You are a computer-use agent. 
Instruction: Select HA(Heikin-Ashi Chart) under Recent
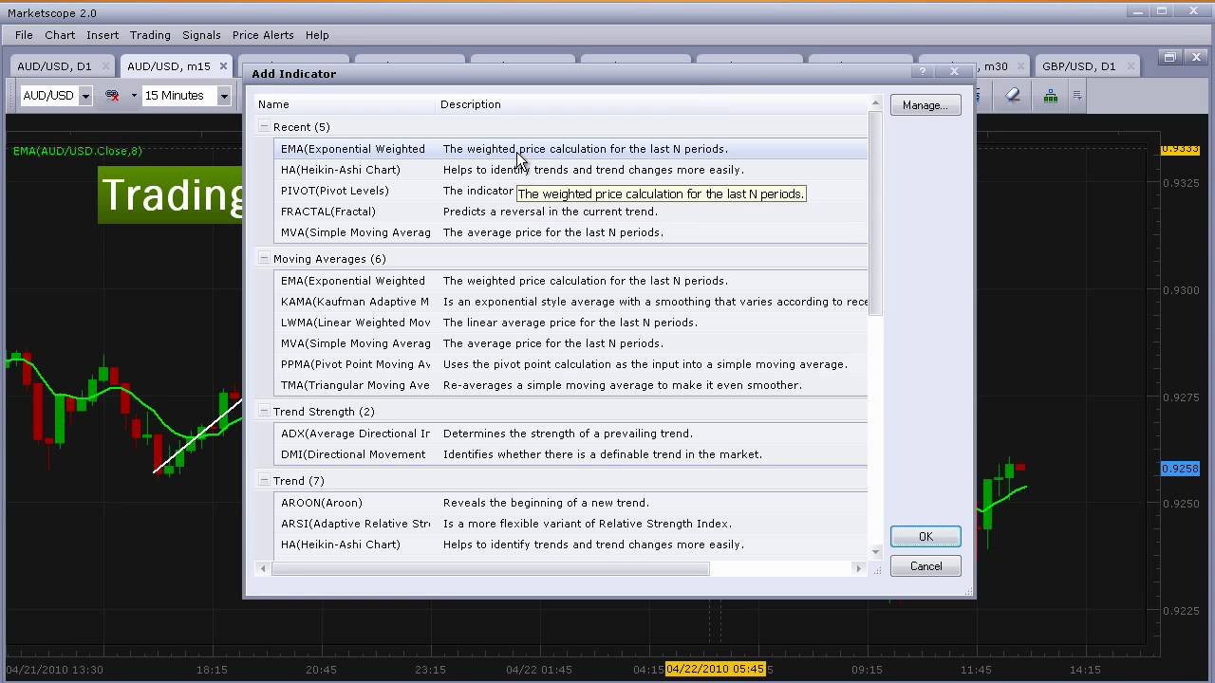point(572,170)
